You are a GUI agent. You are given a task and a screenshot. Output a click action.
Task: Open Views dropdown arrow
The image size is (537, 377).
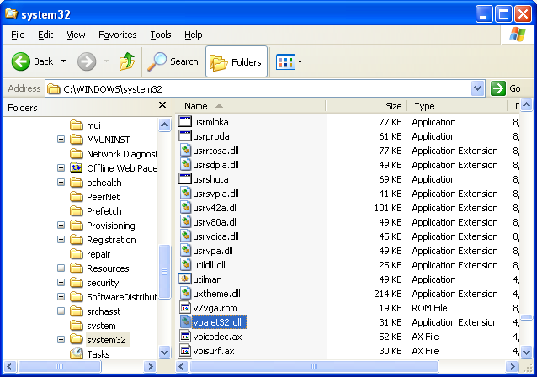click(x=300, y=61)
